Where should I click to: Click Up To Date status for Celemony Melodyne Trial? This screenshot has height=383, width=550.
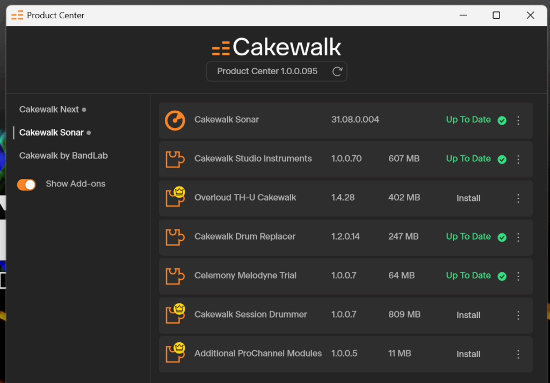(468, 276)
